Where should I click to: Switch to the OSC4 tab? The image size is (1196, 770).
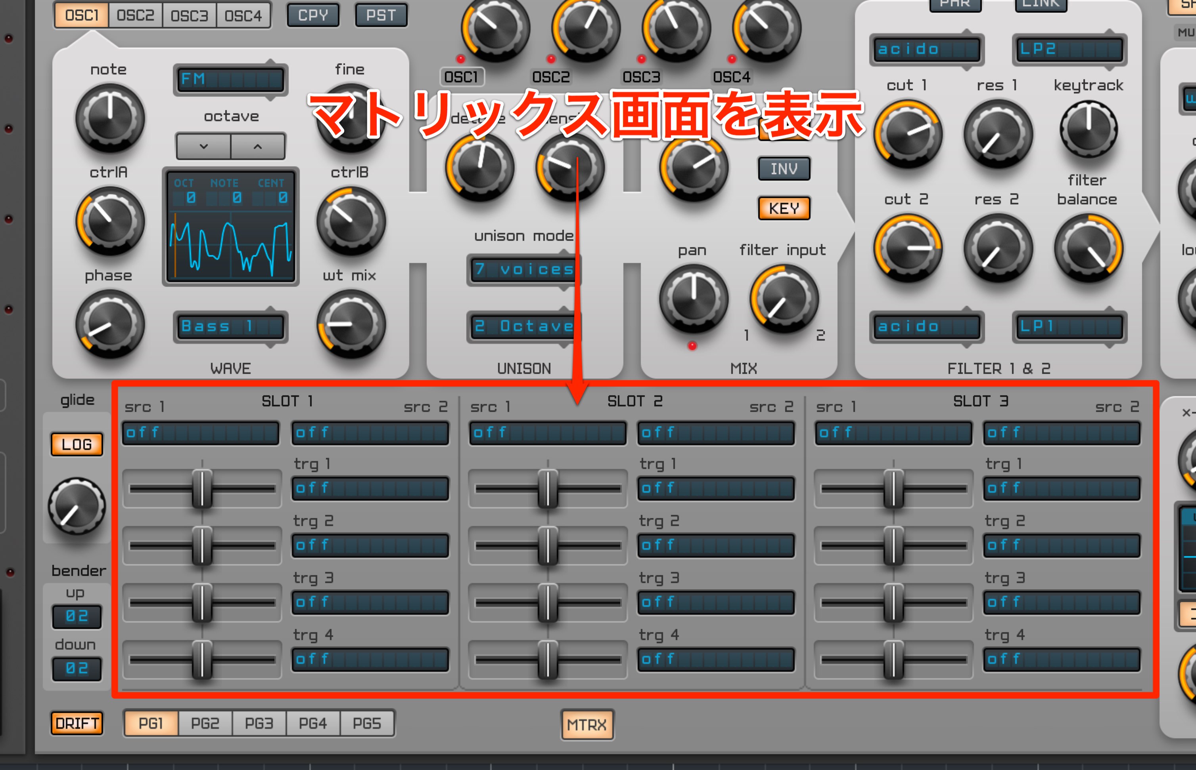(243, 15)
